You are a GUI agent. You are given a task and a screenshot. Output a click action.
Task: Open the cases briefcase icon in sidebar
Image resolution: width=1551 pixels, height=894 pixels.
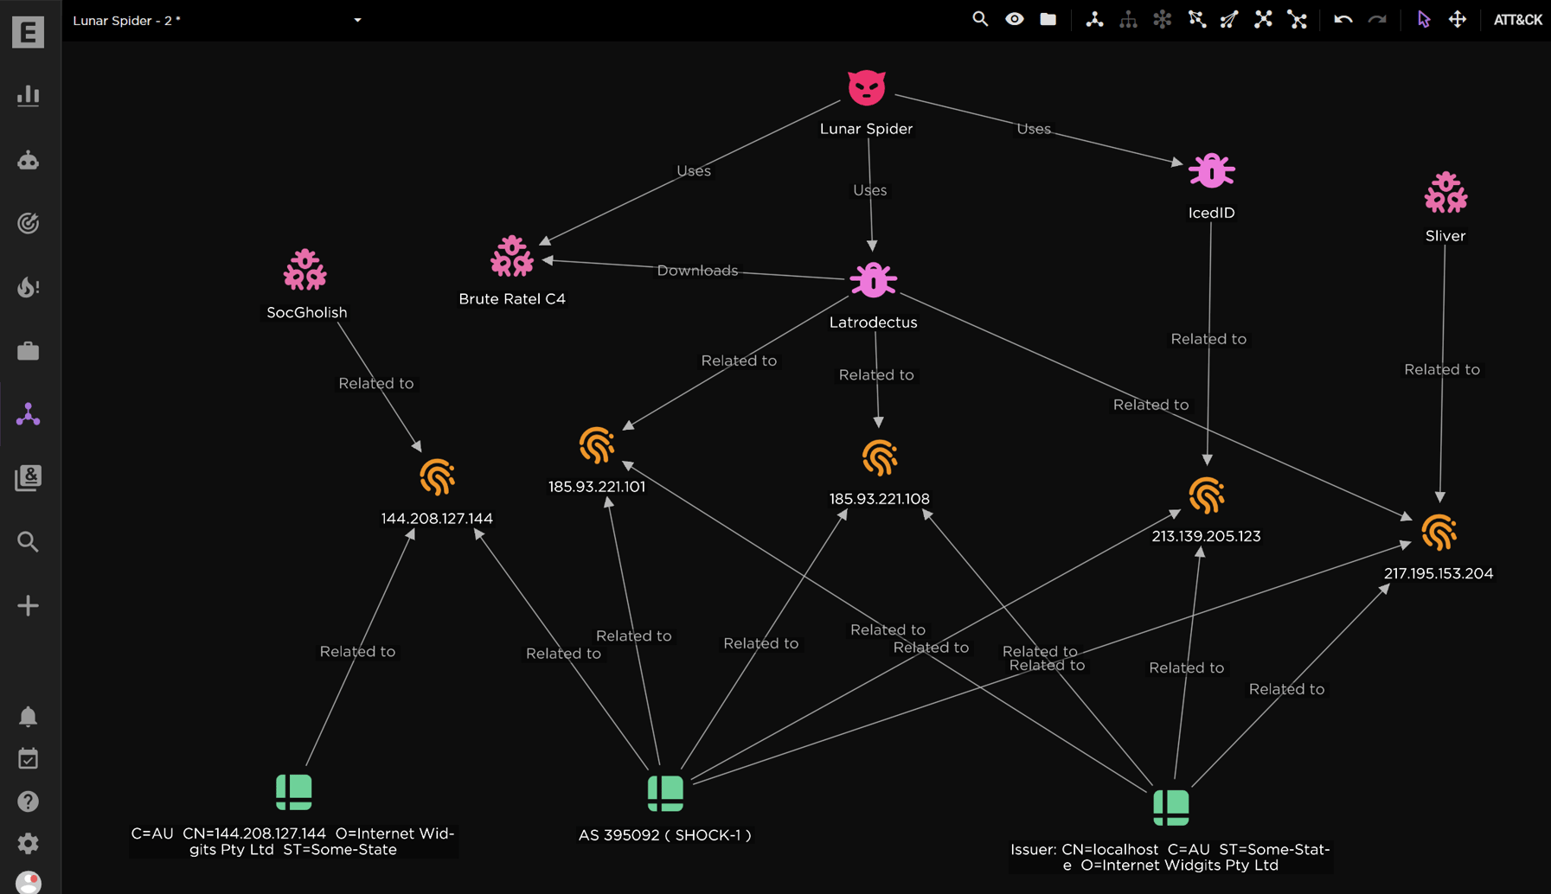[29, 351]
